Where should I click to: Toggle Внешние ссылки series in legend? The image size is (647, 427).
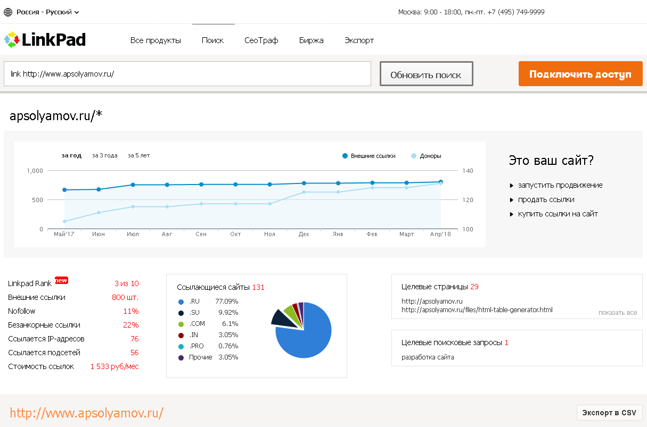[369, 156]
